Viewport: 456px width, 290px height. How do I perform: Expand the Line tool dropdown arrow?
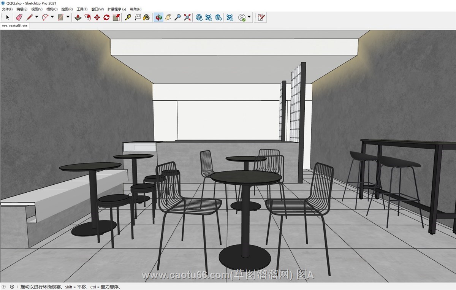[x=36, y=17]
